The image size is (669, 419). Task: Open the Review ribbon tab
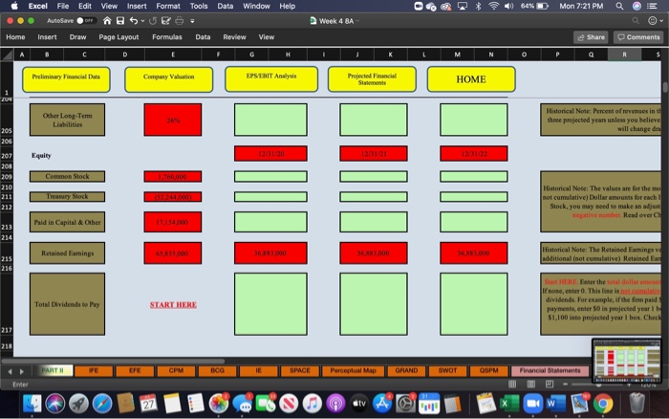pyautogui.click(x=234, y=37)
